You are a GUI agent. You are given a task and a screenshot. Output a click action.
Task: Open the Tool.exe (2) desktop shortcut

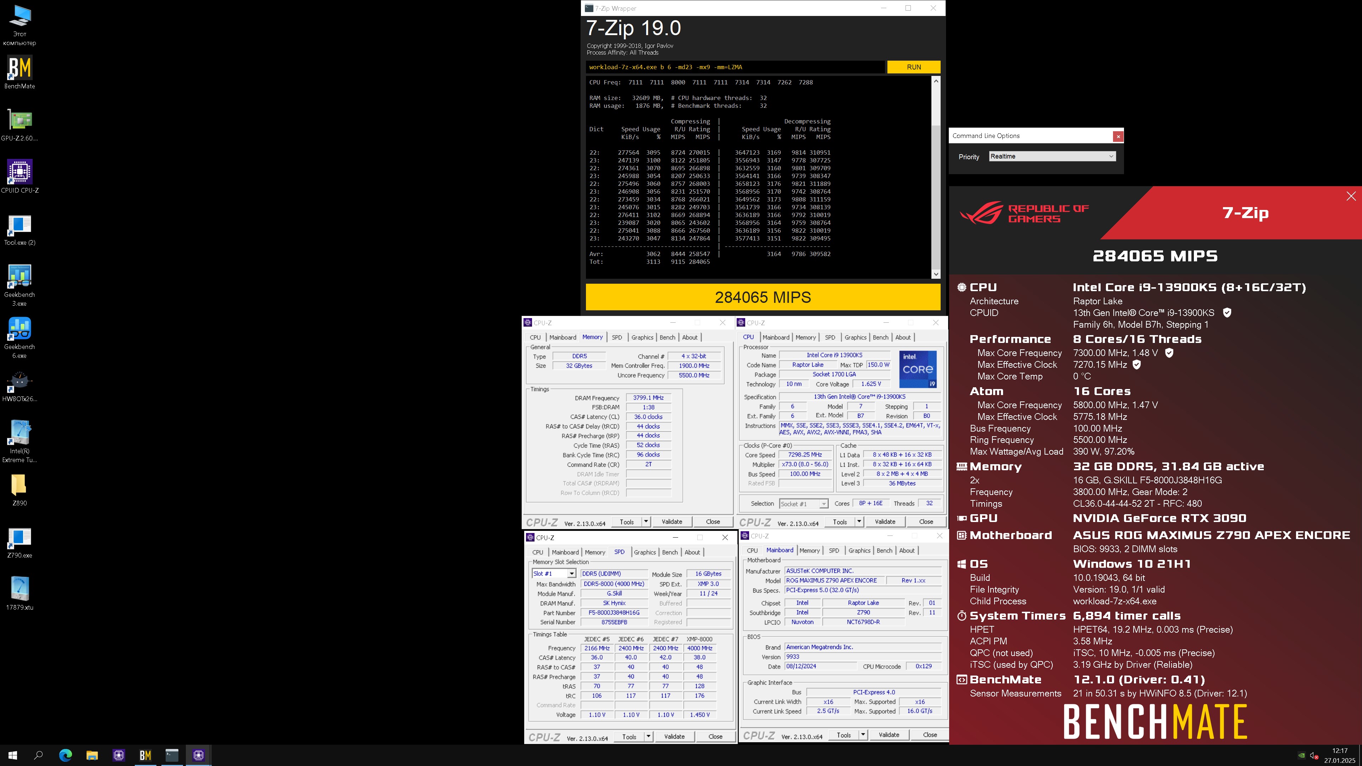(x=20, y=229)
